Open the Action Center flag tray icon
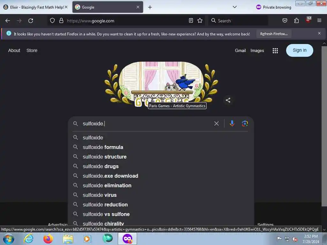This screenshot has width=327, height=245. click(x=279, y=239)
